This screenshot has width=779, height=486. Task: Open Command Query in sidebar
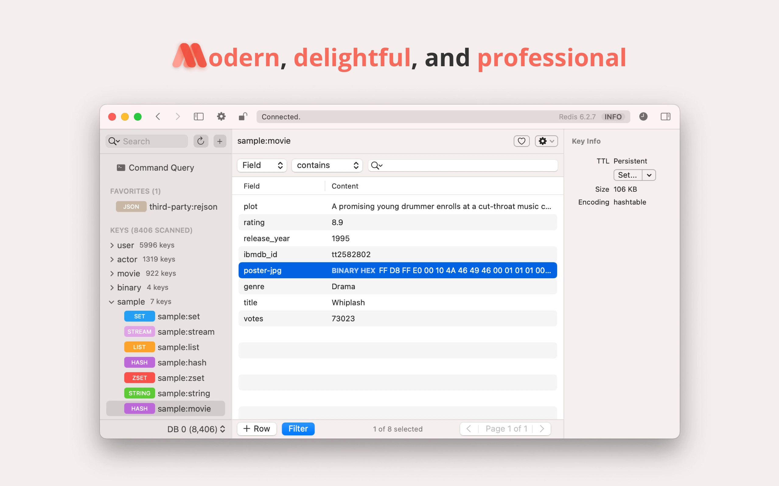click(161, 168)
